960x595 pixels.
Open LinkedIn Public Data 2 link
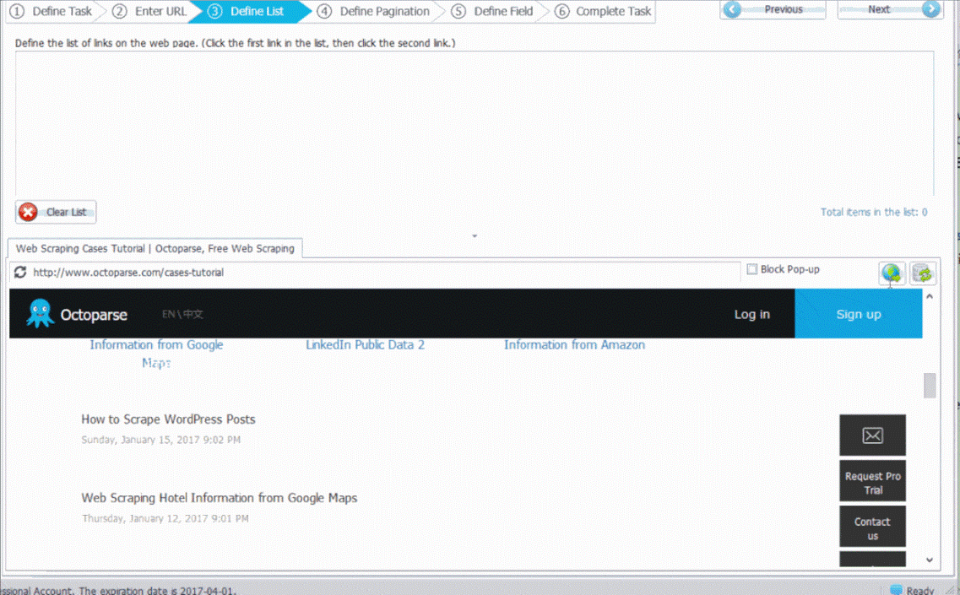click(x=365, y=344)
